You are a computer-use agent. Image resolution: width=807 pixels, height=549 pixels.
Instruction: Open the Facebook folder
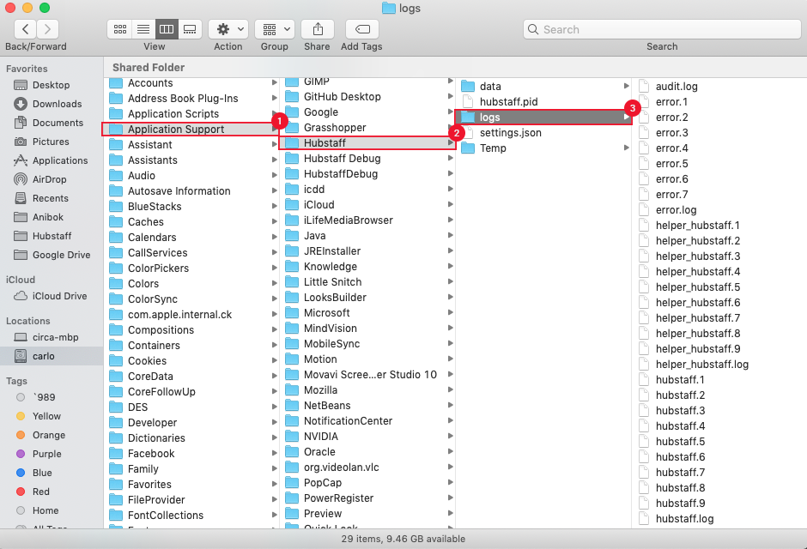point(191,454)
